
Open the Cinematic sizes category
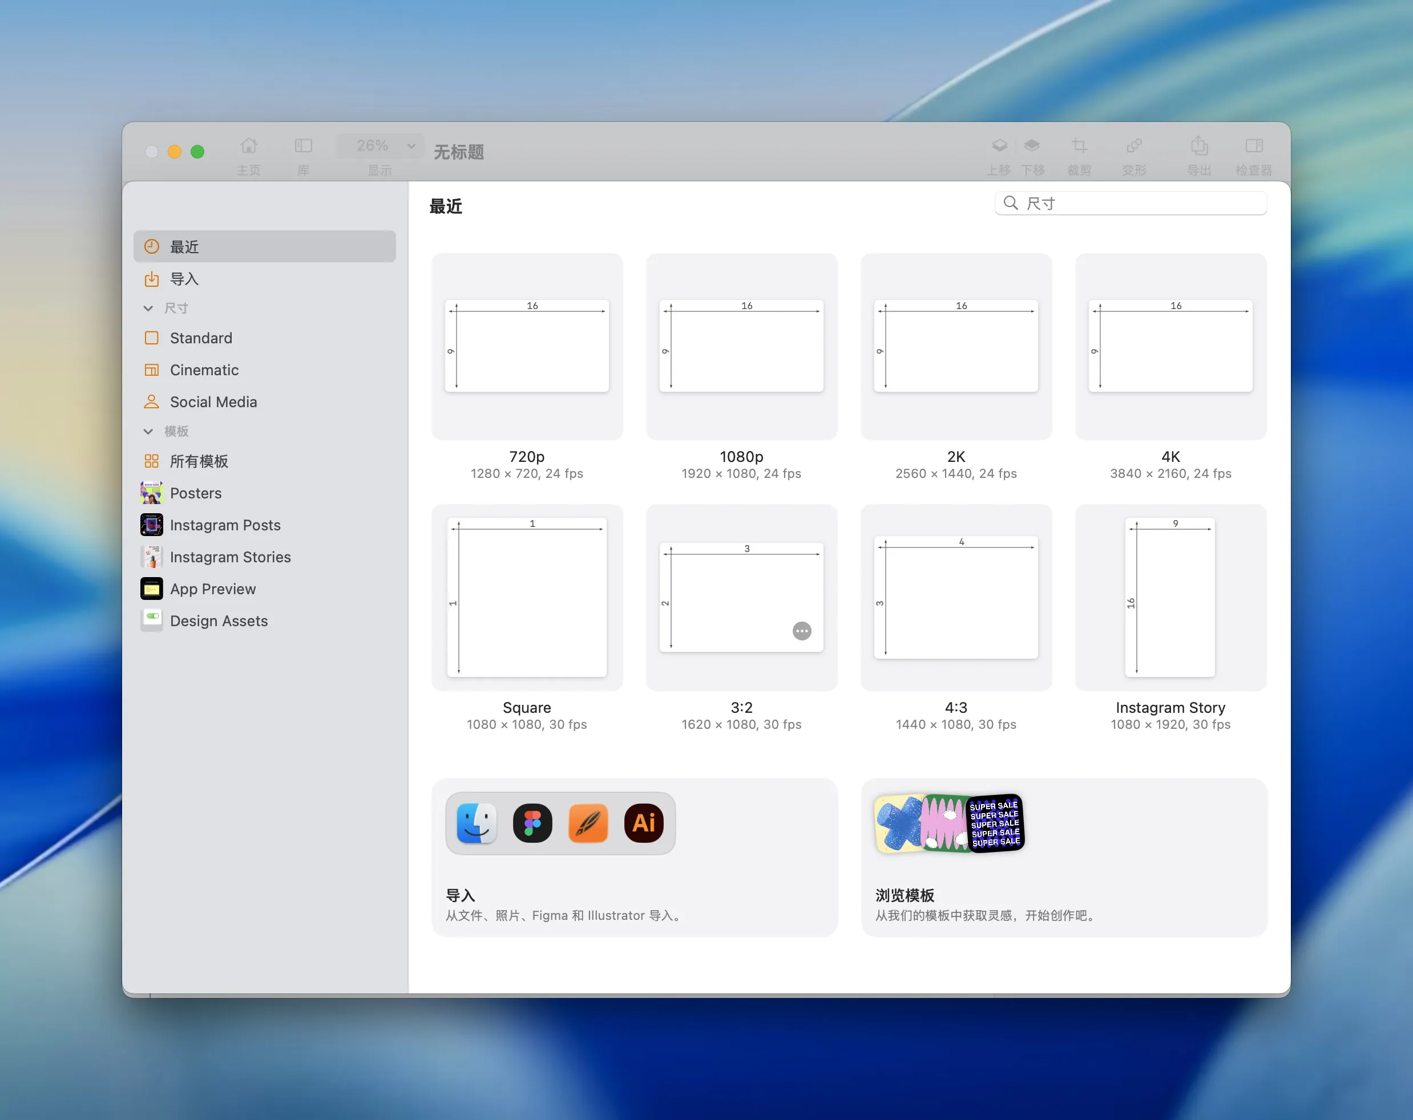point(265,370)
